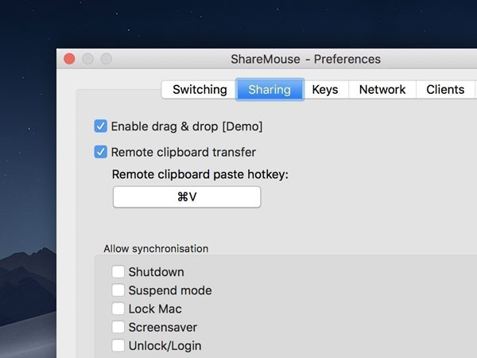Open the Clients tab

coord(445,90)
